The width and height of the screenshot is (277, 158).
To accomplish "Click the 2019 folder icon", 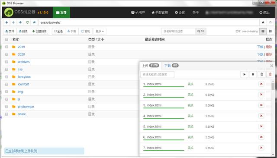I will 14,47.
